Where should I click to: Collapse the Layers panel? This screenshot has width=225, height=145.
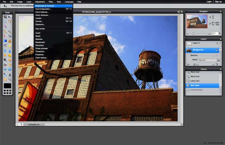(220, 39)
